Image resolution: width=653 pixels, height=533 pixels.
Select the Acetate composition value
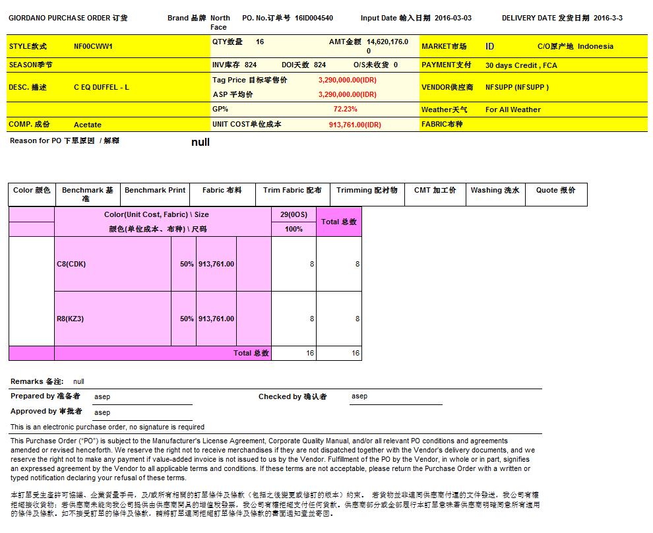[88, 125]
